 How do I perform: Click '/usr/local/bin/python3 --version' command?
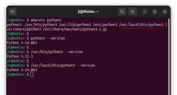[63, 65]
